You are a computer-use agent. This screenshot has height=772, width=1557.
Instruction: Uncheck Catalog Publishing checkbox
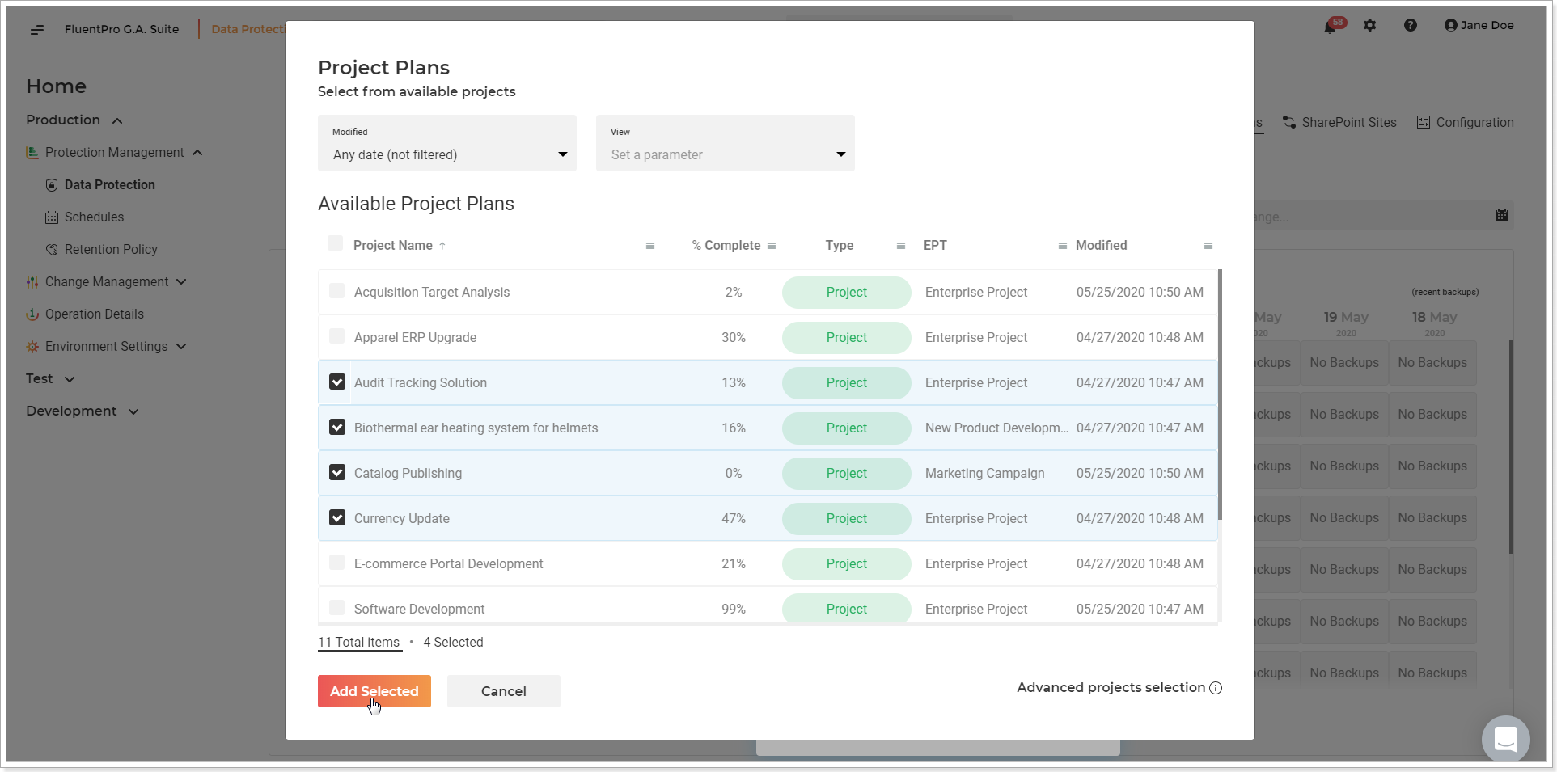337,472
